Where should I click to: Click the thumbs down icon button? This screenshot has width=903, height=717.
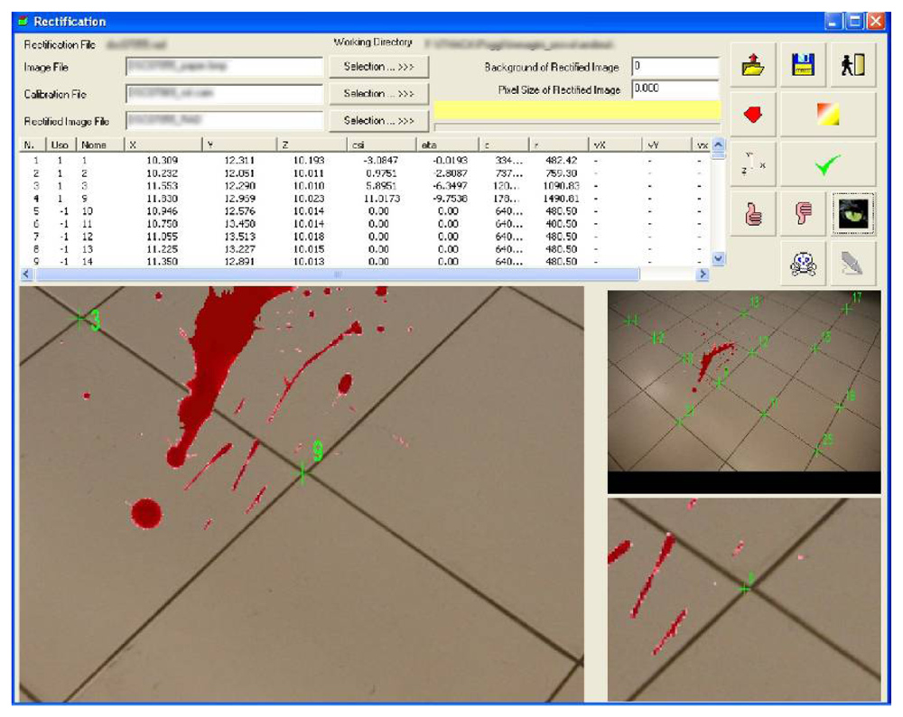point(803,213)
